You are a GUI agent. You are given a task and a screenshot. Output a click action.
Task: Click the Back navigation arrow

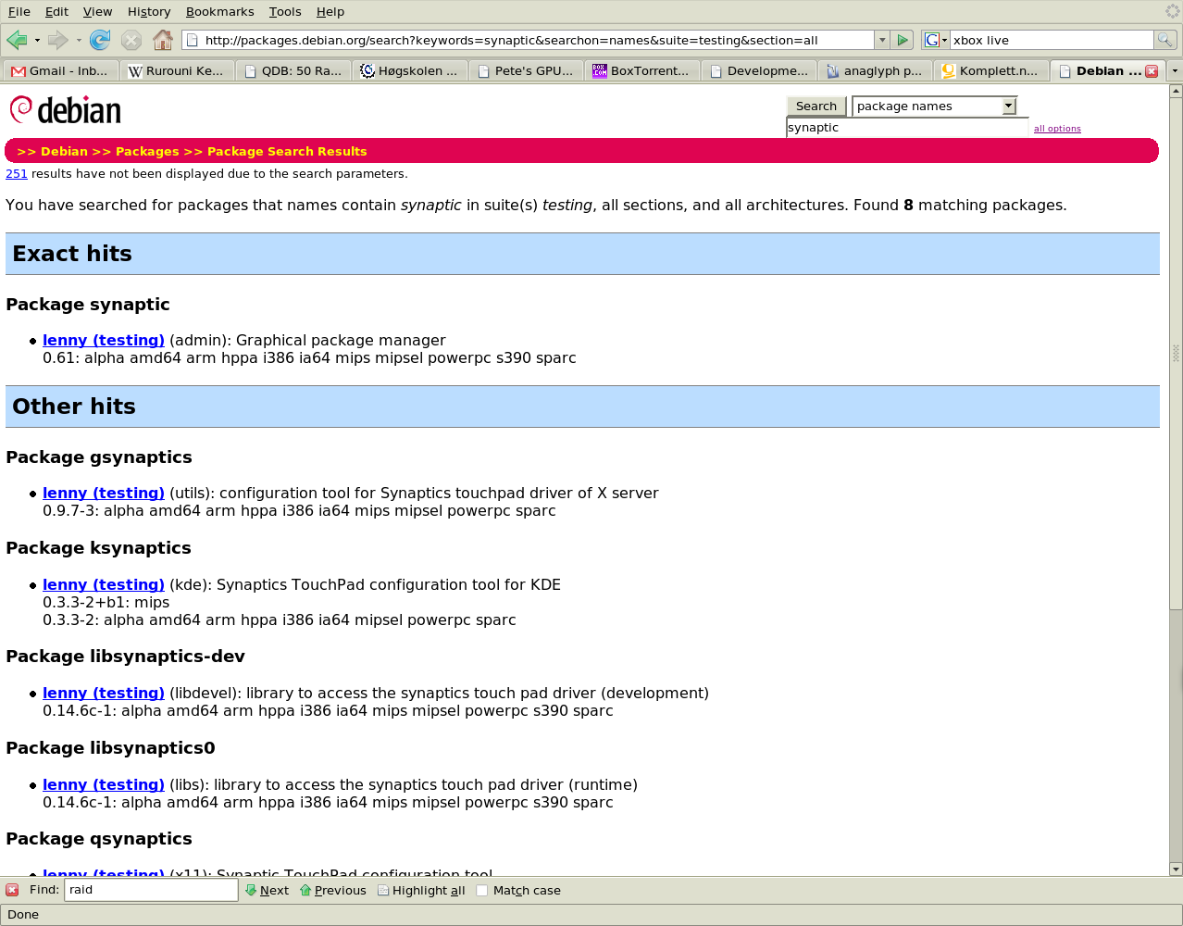point(17,40)
